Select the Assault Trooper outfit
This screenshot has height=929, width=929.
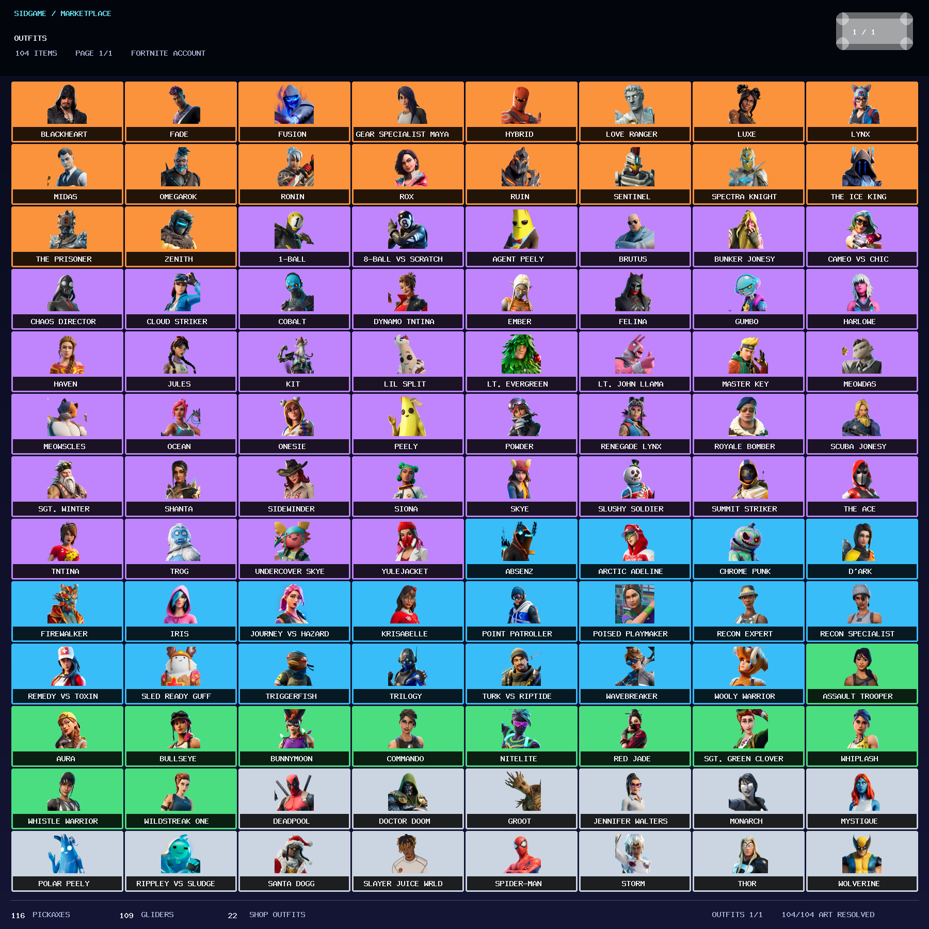pyautogui.click(x=862, y=674)
